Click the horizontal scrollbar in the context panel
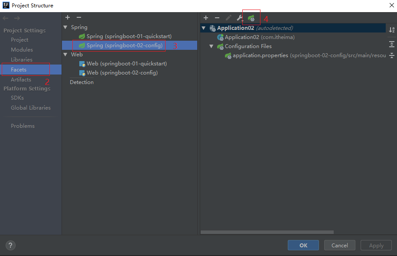Screen dimensions: 397x256 pos(267,232)
